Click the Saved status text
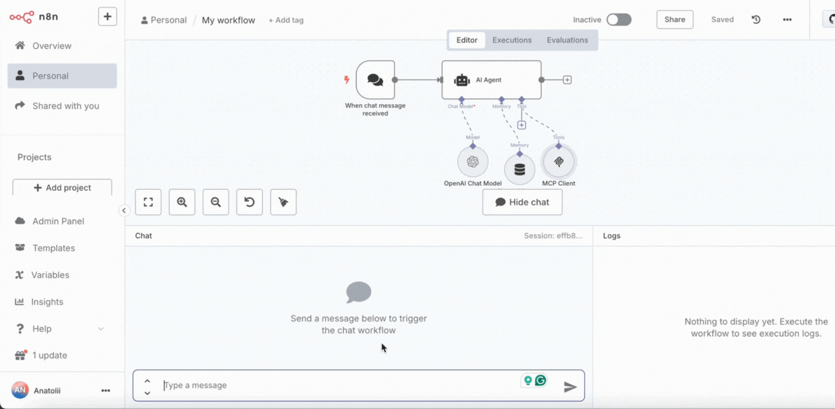Screen dimensions: 835x409 [722, 20]
